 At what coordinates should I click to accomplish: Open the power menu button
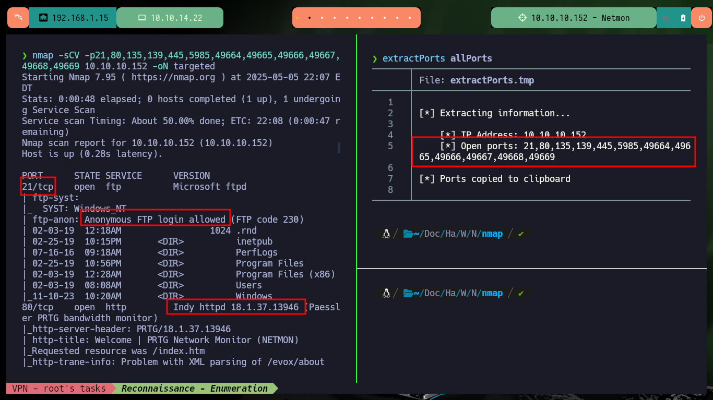(701, 18)
